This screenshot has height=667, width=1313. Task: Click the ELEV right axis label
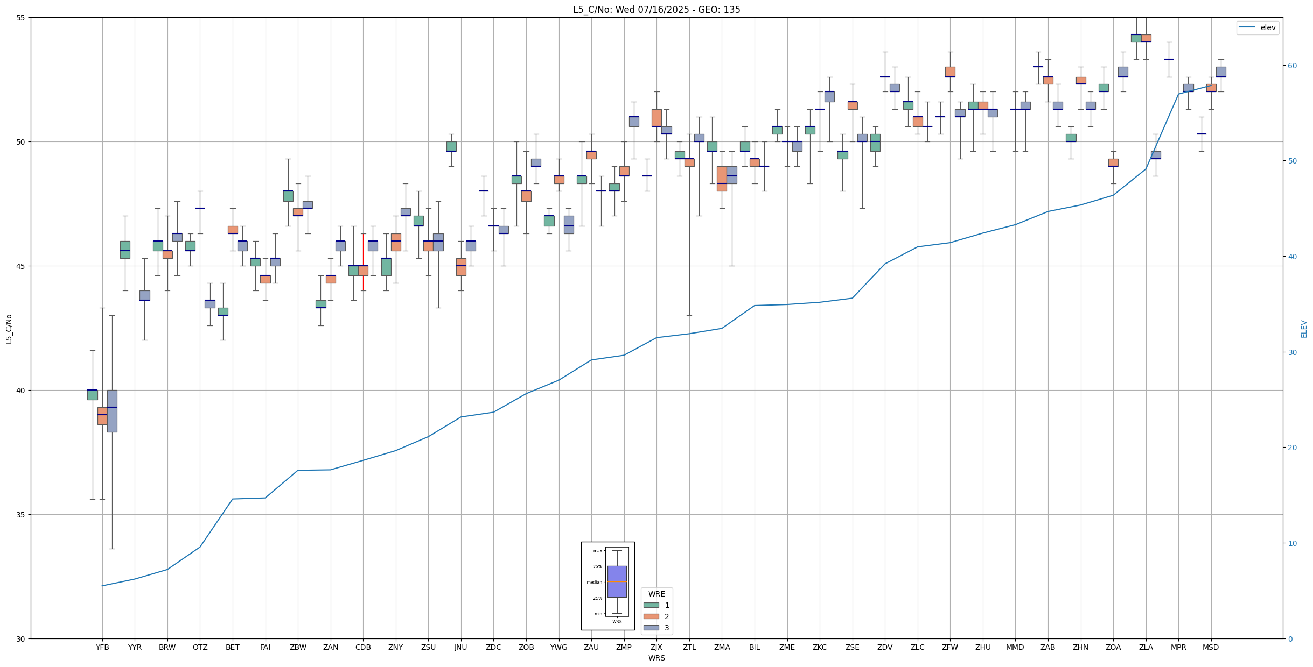(x=1304, y=329)
